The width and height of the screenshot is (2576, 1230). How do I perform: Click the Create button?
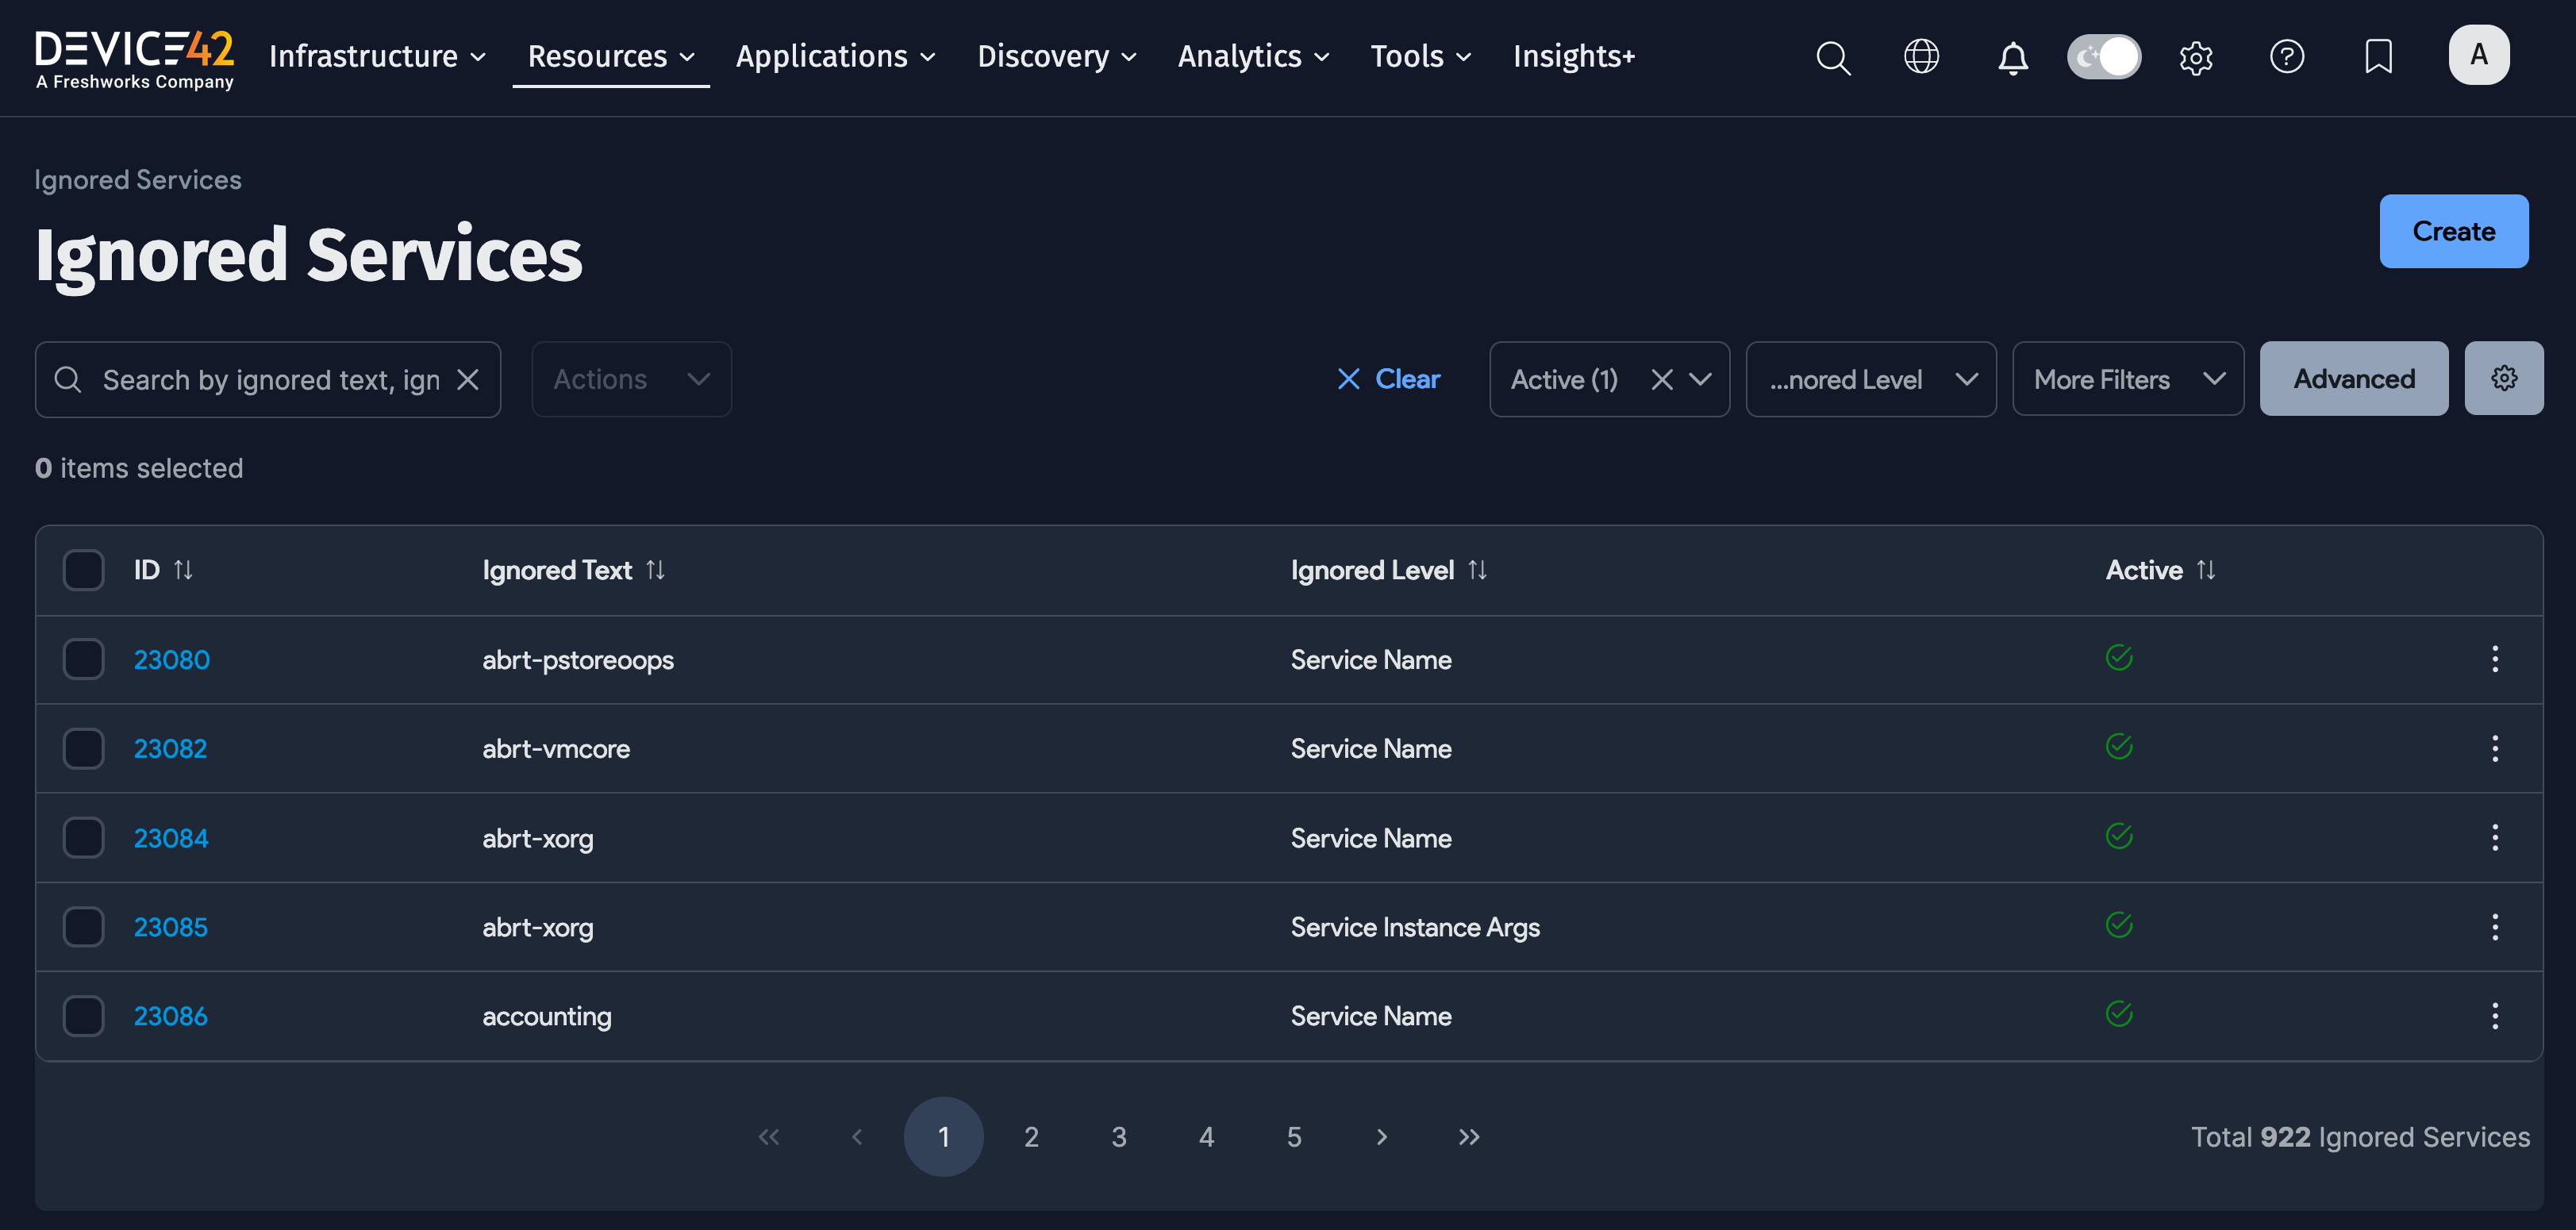[x=2453, y=231]
